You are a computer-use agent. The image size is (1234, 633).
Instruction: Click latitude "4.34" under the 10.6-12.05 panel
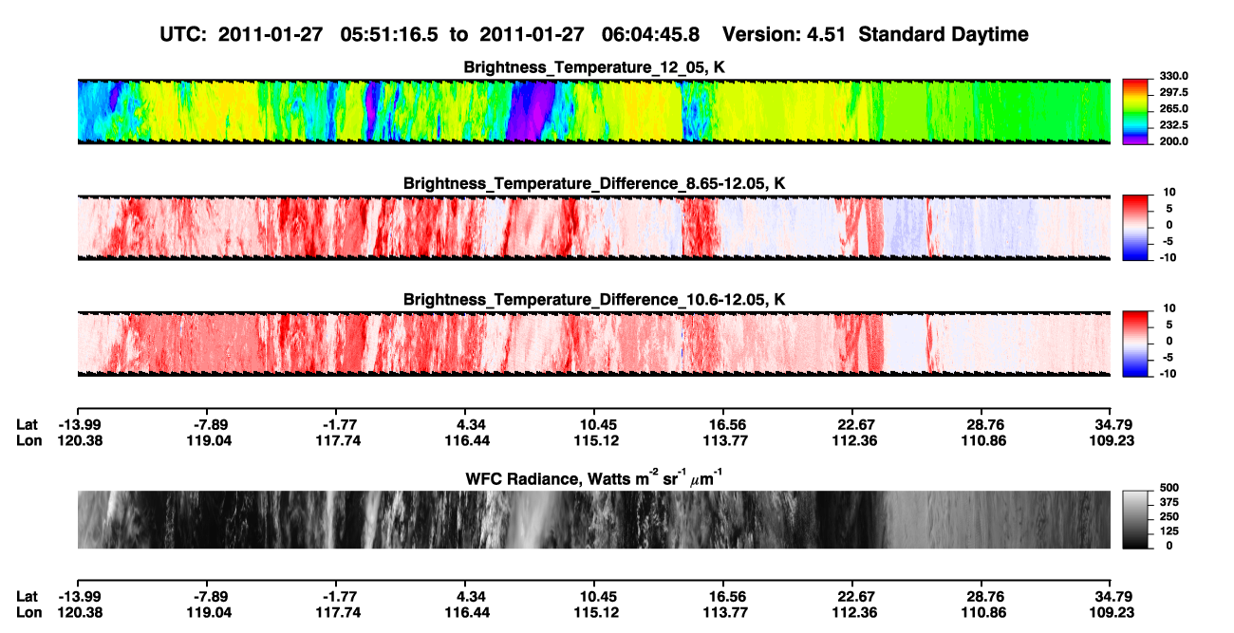click(465, 425)
